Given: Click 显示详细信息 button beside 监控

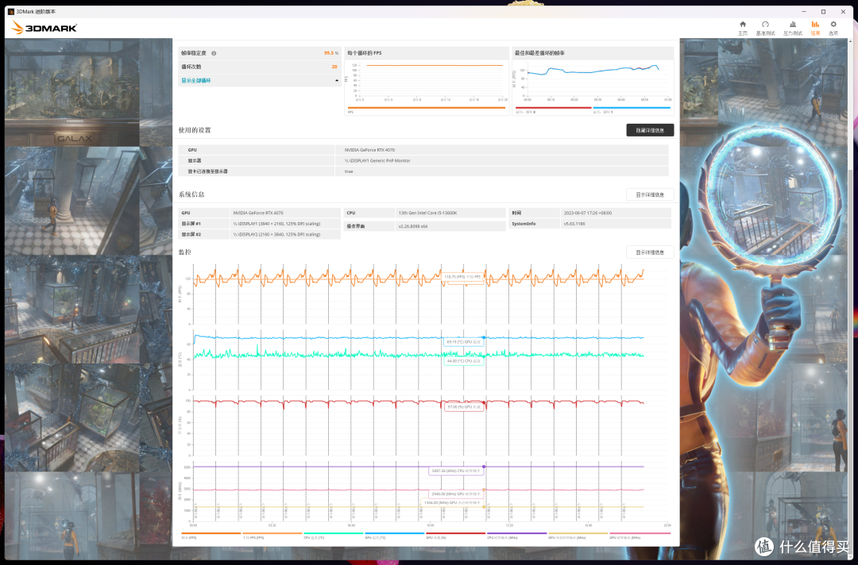Looking at the screenshot, I should point(650,252).
